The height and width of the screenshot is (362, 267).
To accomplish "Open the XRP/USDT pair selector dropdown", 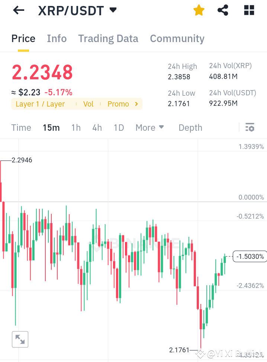I will (x=113, y=10).
